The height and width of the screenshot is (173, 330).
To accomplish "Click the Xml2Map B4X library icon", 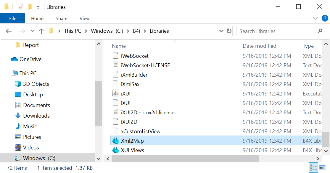I will (115, 141).
